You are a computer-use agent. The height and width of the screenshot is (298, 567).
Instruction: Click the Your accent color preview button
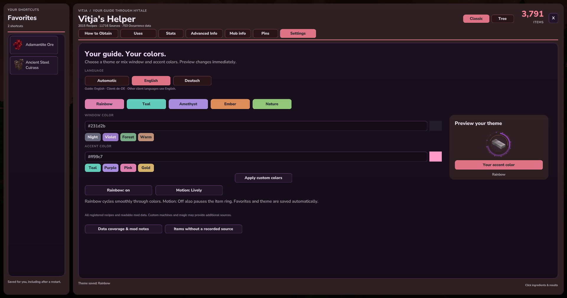pyautogui.click(x=498, y=165)
